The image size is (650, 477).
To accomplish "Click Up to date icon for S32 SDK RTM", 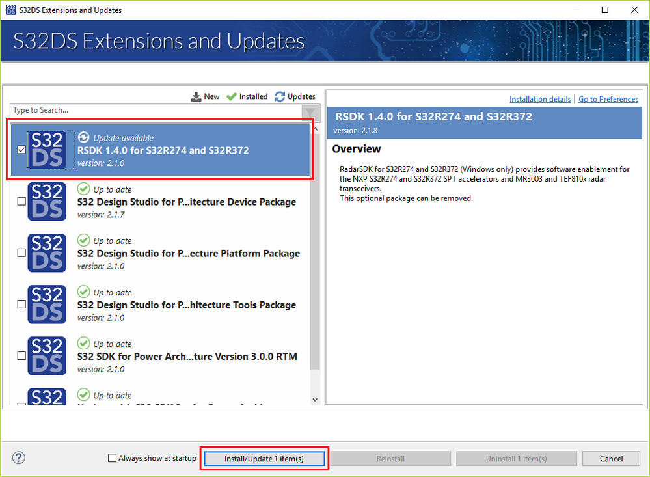I will 83,343.
